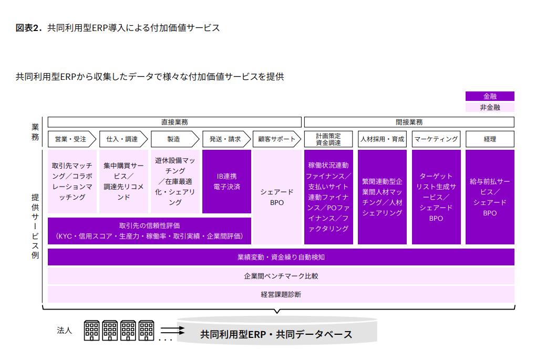Select the 直接業務 header bar

click(x=174, y=122)
